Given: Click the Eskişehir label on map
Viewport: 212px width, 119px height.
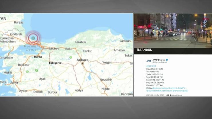Looking at the screenshot, I should 55,63.
